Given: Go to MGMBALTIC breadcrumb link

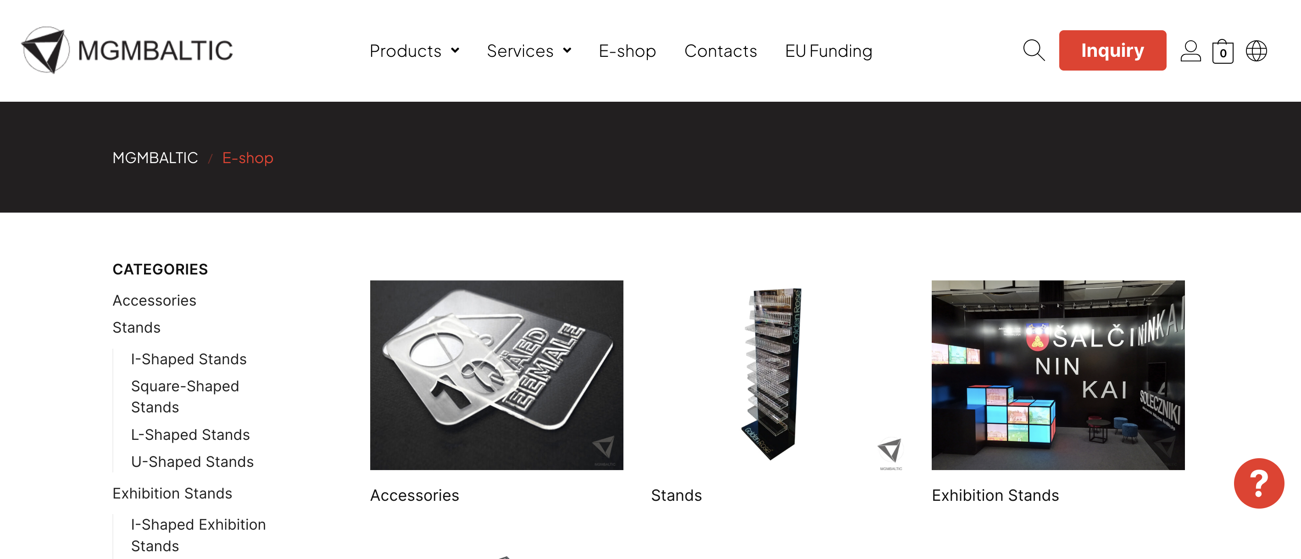Looking at the screenshot, I should pos(155,158).
